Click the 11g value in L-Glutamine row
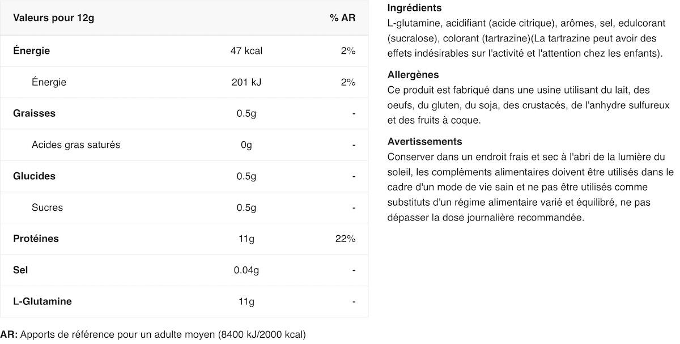Viewport: 680px width, 344px height. 246,301
